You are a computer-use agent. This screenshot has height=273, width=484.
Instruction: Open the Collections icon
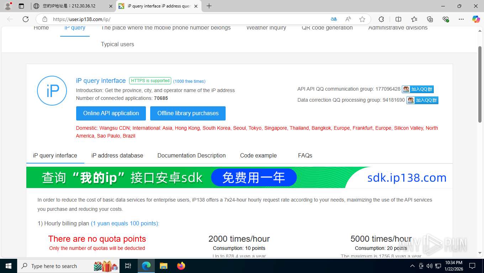pos(430,19)
